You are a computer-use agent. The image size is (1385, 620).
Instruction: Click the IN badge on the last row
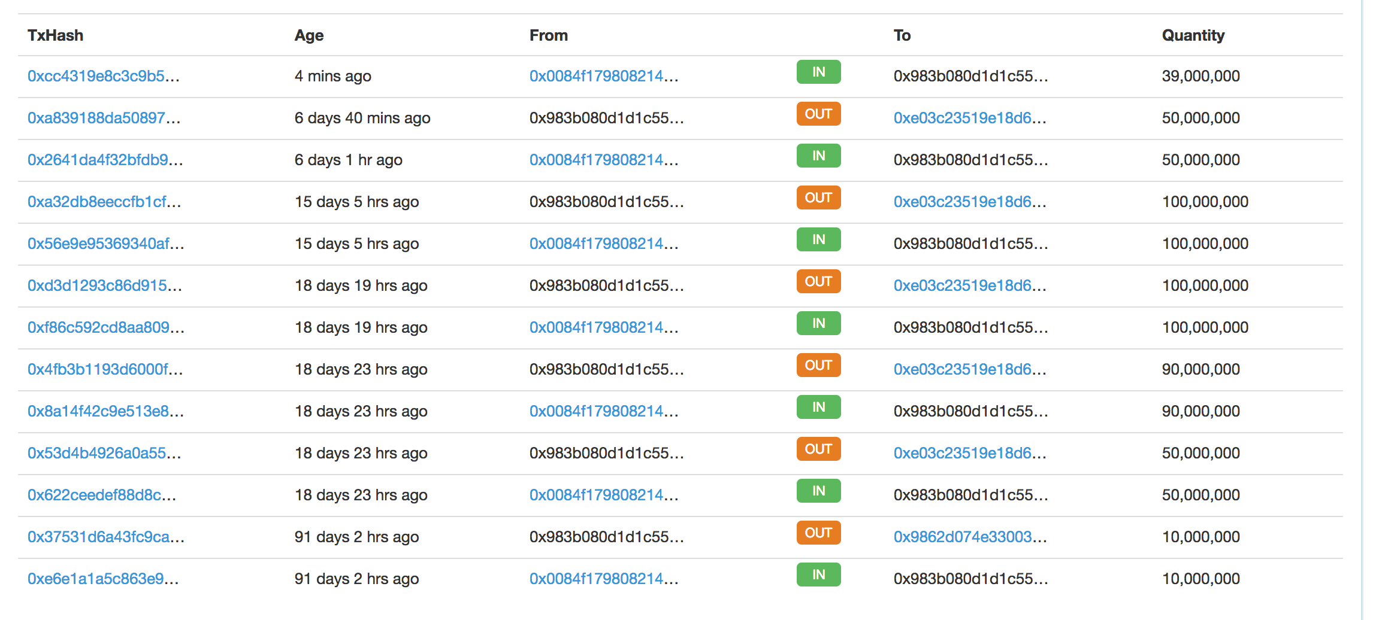818,575
